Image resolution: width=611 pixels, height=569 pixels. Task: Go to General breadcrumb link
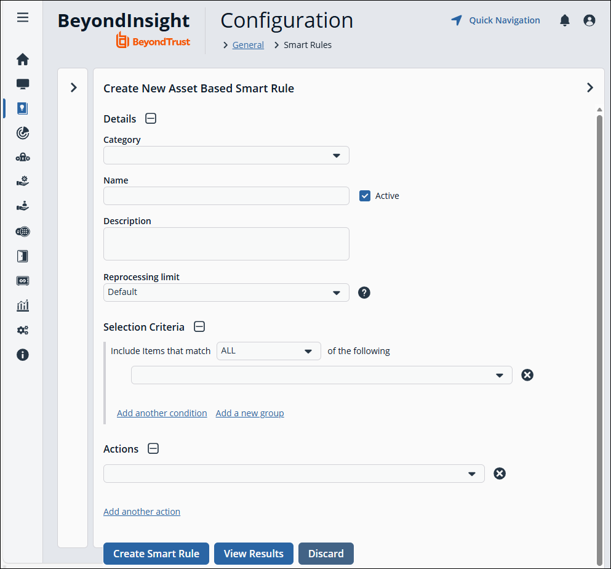click(248, 45)
